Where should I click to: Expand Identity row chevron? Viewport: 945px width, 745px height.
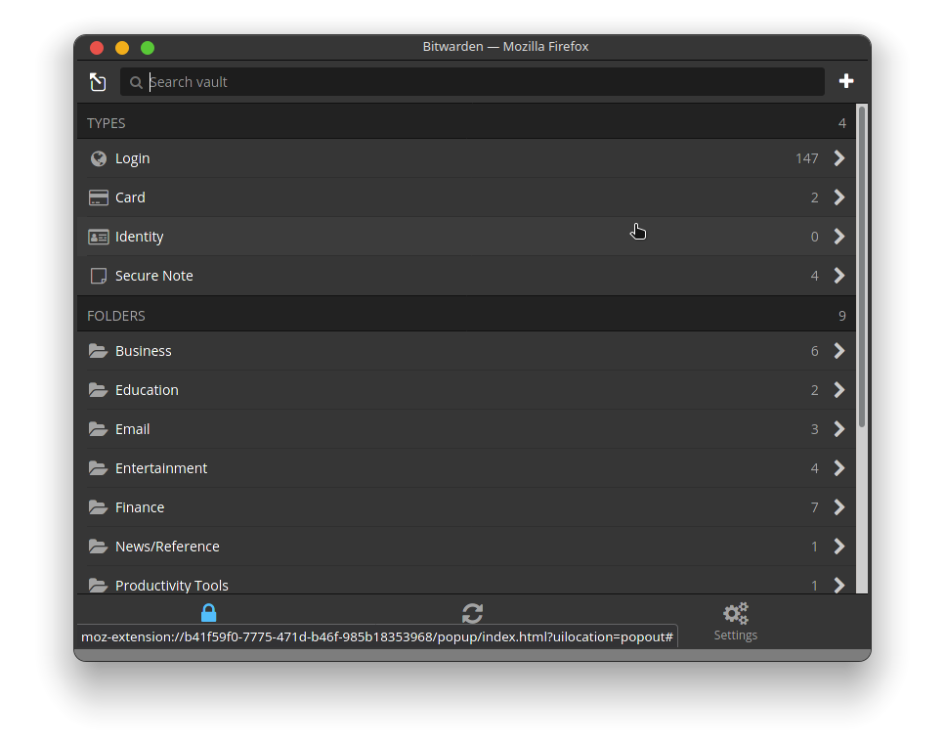tap(839, 237)
